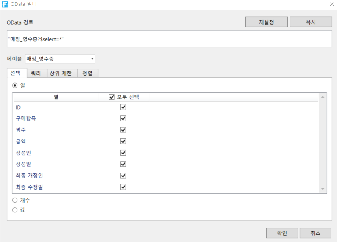337x242 pixels.
Task: Click the OData builder app icon
Action: tap(5, 5)
